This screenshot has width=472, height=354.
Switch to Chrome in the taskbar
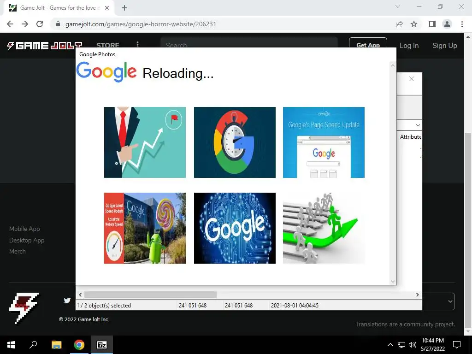click(x=79, y=345)
